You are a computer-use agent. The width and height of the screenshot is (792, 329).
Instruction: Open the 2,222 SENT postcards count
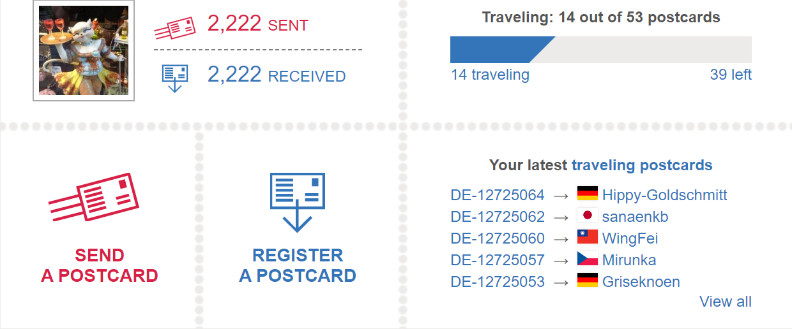[258, 24]
